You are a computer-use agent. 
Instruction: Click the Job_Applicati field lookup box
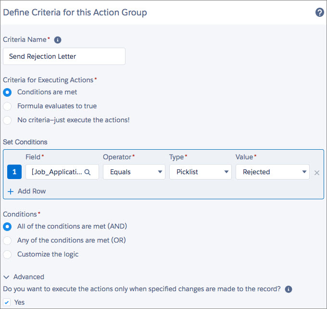[x=62, y=172]
